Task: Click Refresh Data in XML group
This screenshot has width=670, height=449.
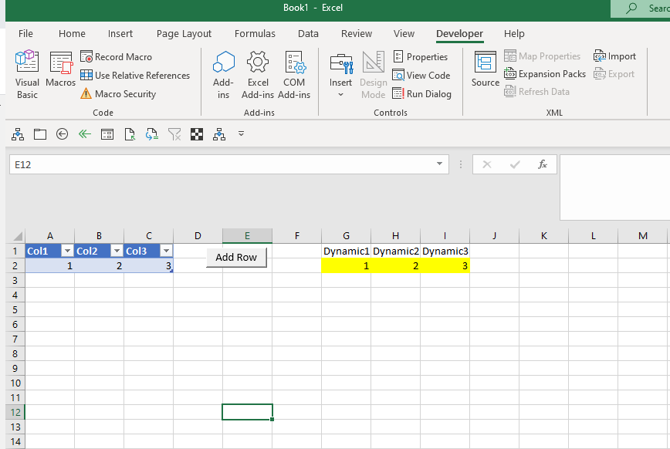Action: 536,92
